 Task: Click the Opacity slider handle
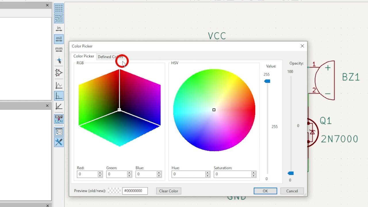[291, 173]
